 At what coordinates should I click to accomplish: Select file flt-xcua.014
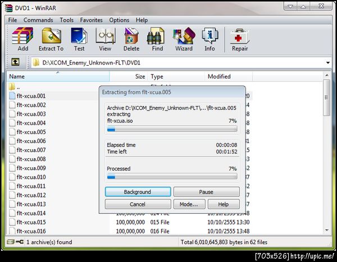(31, 213)
